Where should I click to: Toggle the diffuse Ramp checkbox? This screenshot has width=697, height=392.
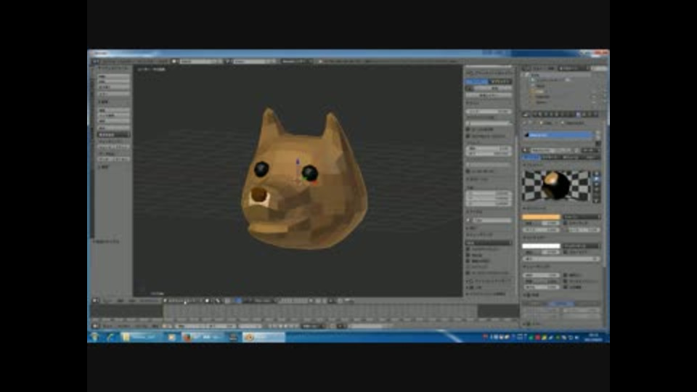click(x=566, y=223)
